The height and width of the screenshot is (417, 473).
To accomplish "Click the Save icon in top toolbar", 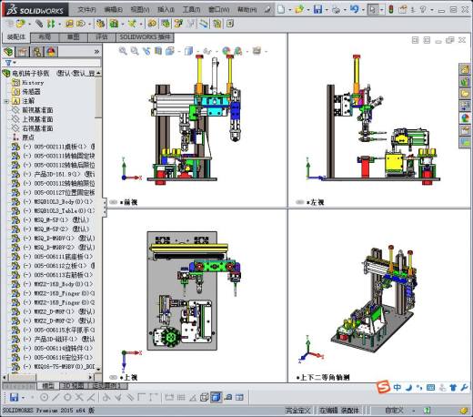I will pos(317,9).
